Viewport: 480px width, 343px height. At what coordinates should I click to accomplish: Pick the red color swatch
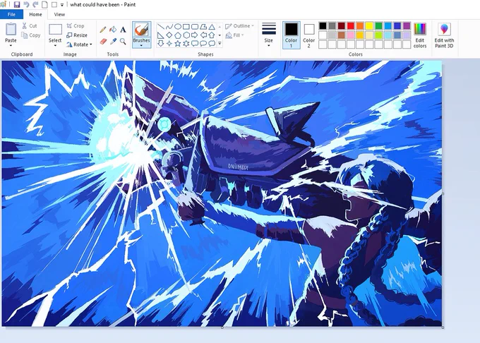tap(351, 25)
